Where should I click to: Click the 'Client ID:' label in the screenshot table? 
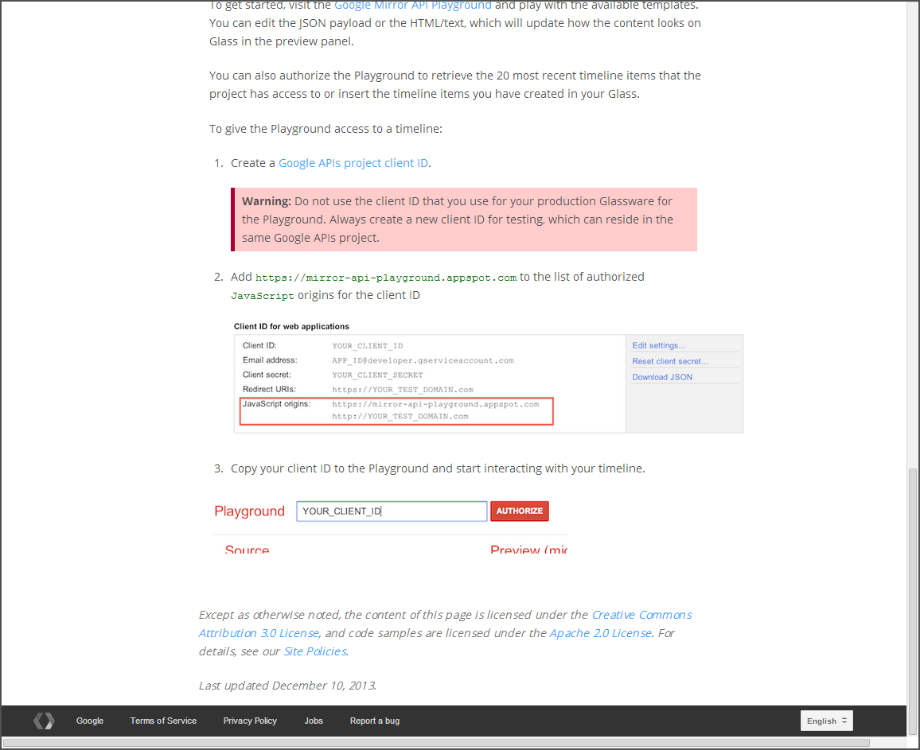click(259, 345)
